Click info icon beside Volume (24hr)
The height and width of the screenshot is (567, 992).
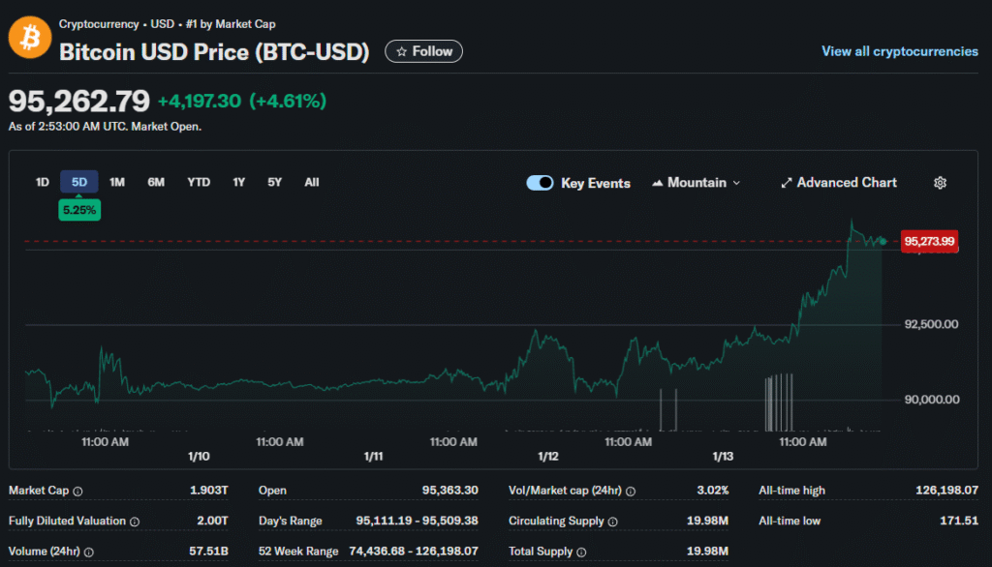(91, 552)
